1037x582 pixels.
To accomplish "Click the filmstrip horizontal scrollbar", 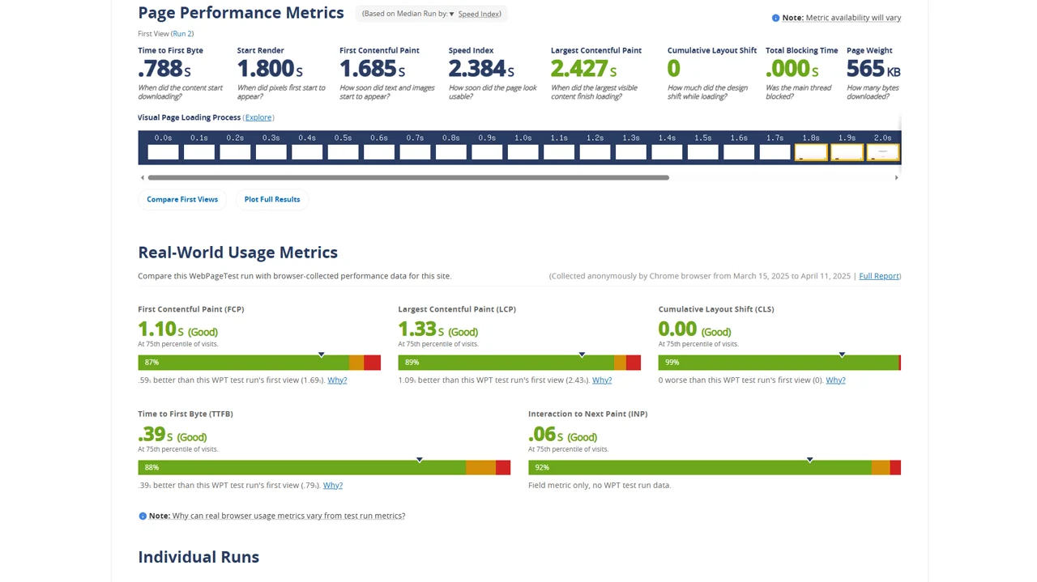I will [x=408, y=177].
